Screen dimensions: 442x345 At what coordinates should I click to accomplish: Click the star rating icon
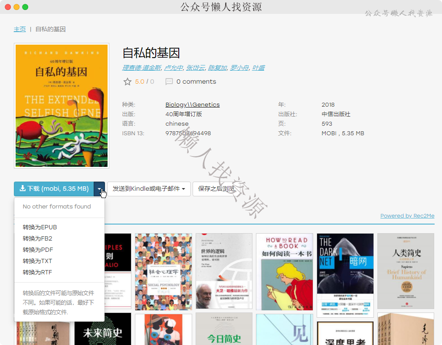(x=128, y=81)
